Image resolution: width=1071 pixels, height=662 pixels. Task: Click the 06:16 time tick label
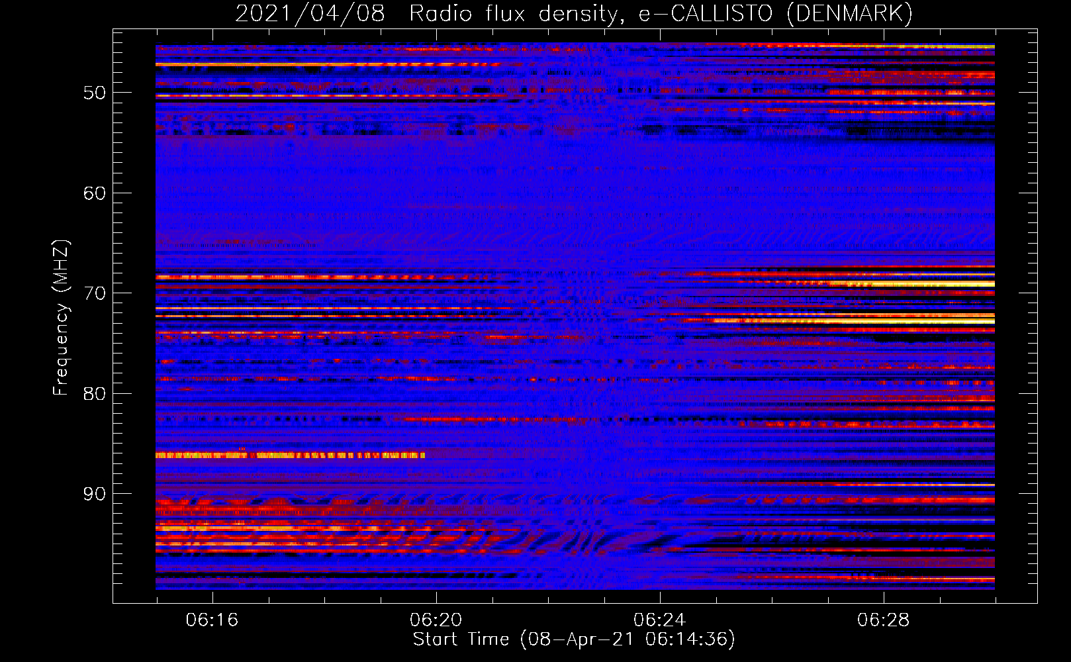pyautogui.click(x=212, y=620)
